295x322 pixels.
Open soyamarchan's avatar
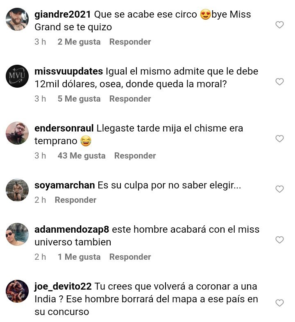(x=17, y=190)
